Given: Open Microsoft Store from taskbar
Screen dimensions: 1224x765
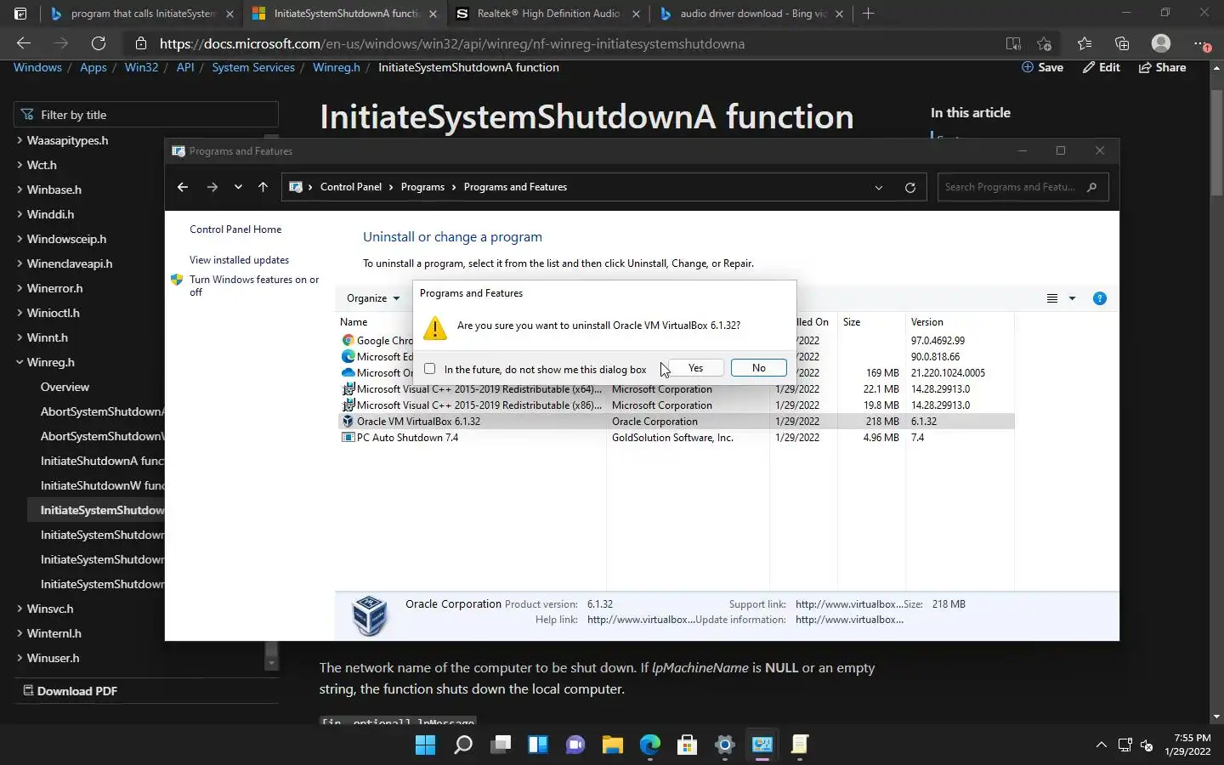Looking at the screenshot, I should click(688, 745).
